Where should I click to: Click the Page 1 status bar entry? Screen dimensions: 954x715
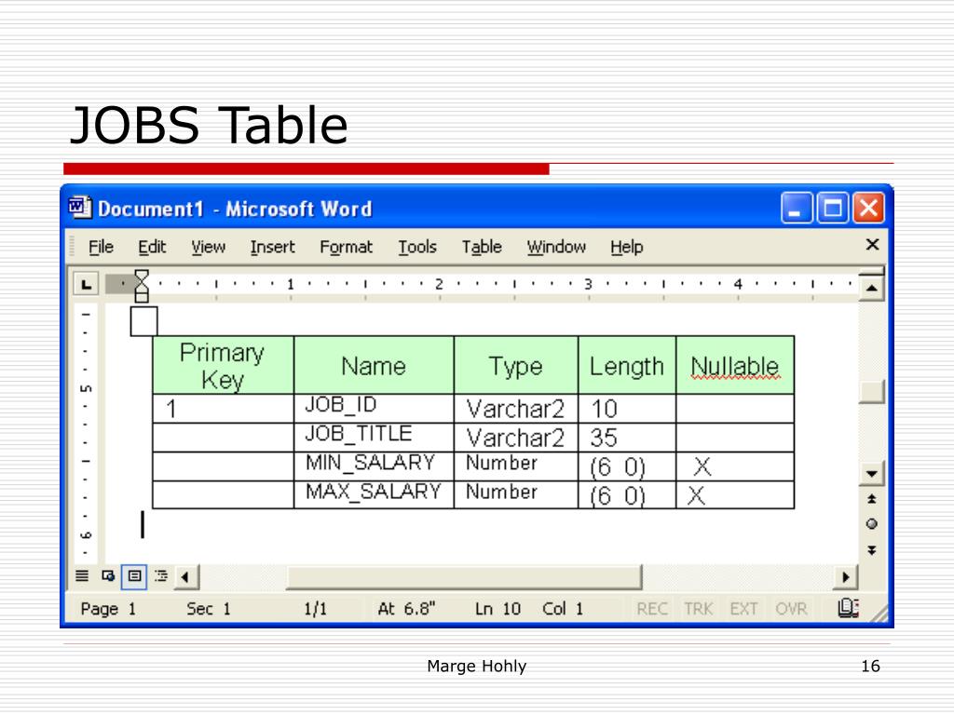click(x=108, y=609)
